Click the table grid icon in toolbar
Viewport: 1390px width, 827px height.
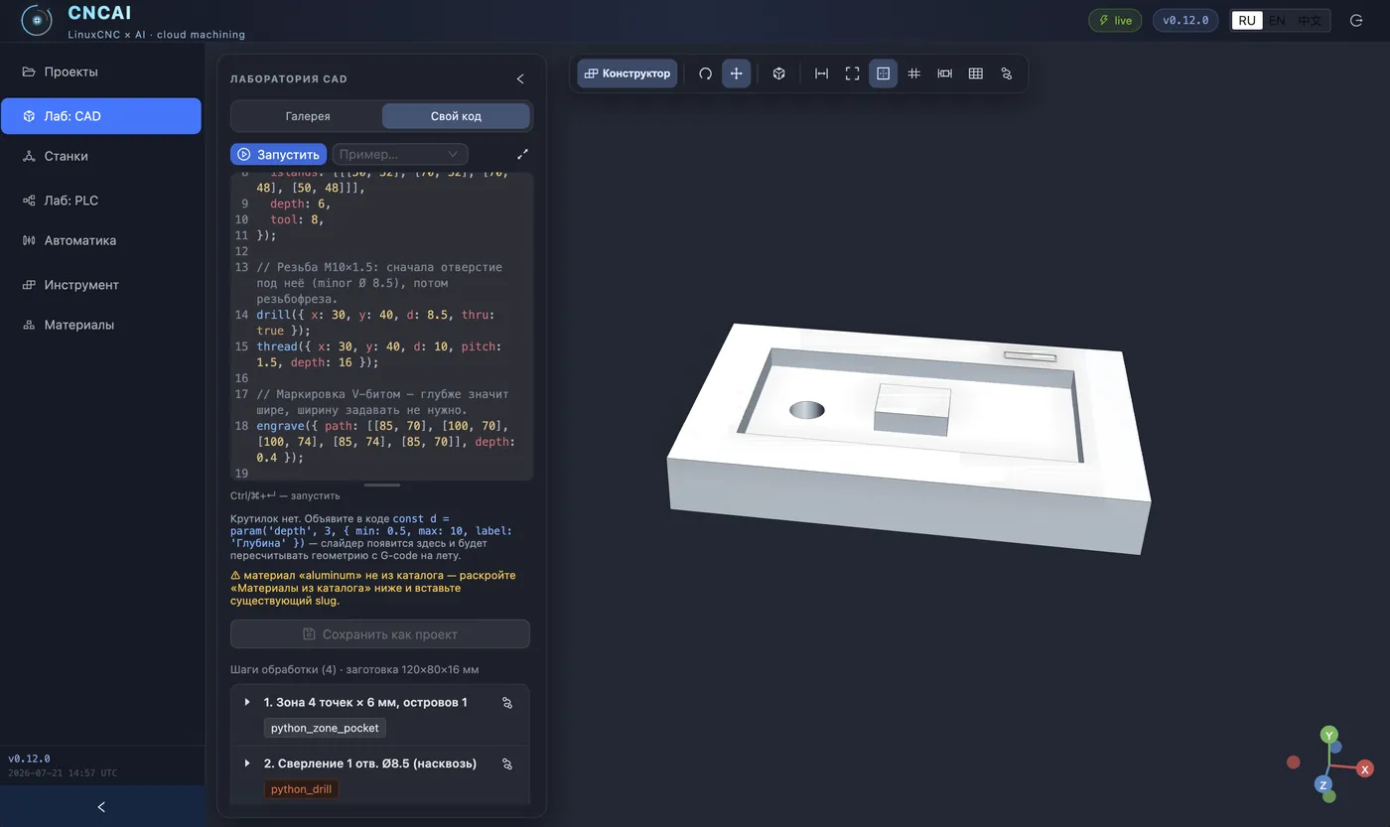tap(975, 73)
